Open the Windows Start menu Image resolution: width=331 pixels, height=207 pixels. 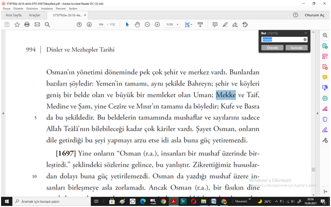click(7, 202)
